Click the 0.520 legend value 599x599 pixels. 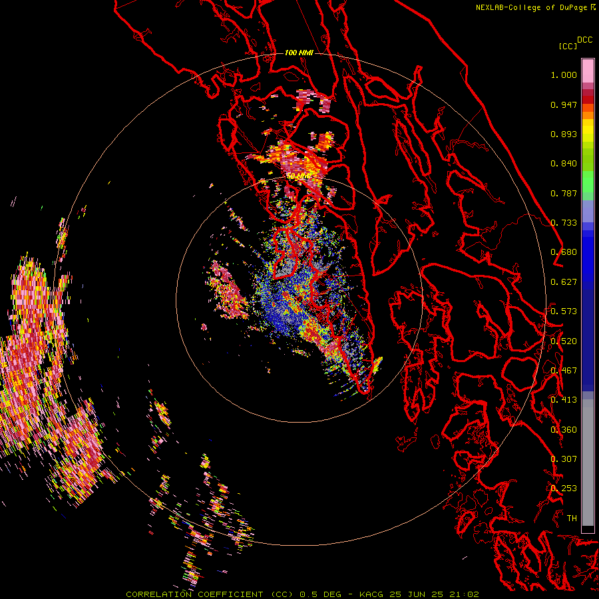(x=564, y=341)
